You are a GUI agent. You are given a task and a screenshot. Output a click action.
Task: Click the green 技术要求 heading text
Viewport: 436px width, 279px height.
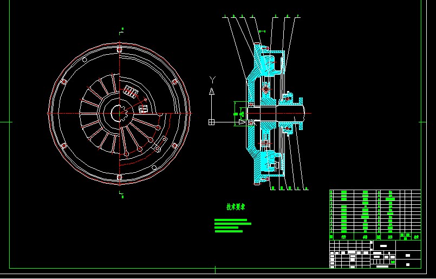(236, 207)
